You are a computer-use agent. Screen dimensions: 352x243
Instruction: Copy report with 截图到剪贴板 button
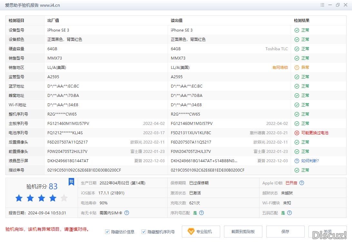pyautogui.click(x=243, y=231)
